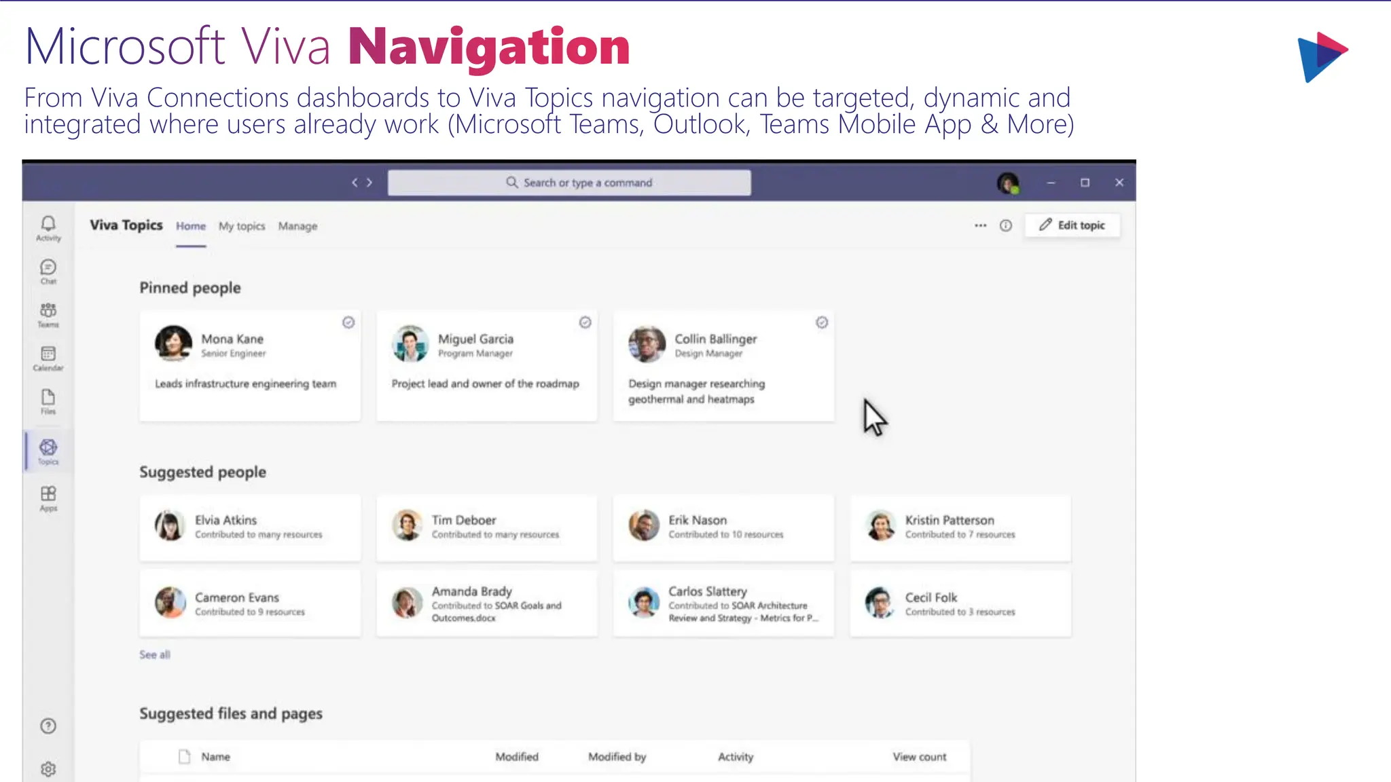This screenshot has height=782, width=1391.
Task: Open the Settings gear in sidebar
Action: coord(48,768)
